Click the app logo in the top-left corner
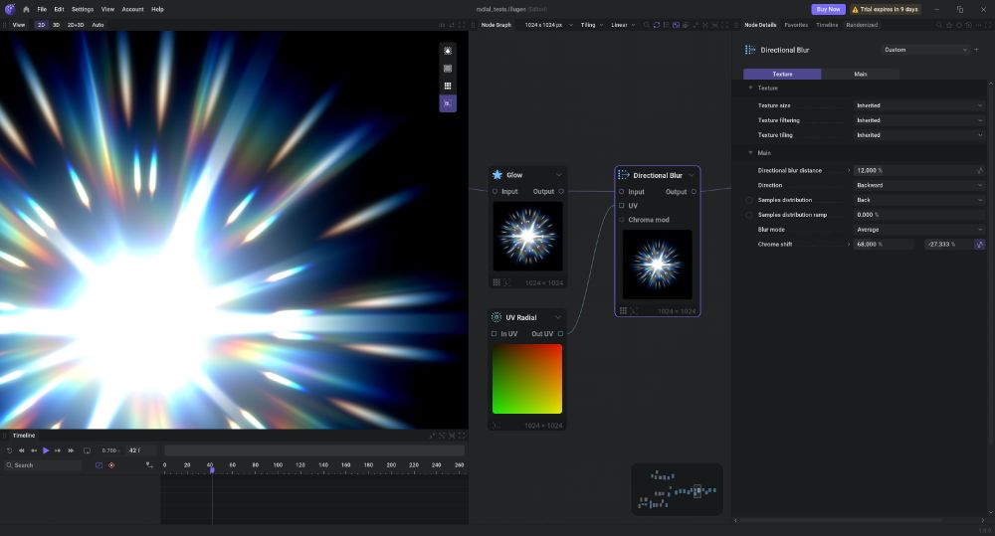The width and height of the screenshot is (995, 536). 10,9
